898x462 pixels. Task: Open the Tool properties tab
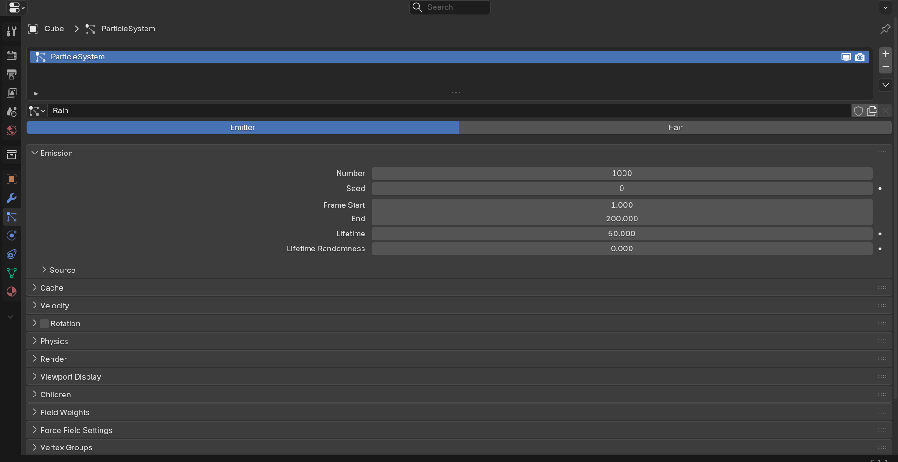tap(11, 31)
